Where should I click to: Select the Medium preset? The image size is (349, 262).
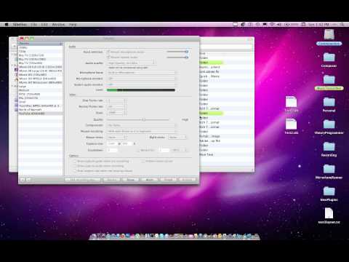coord(41,90)
